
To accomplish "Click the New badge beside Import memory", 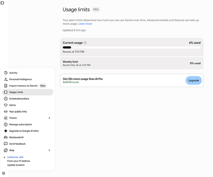I will pos(43,86).
